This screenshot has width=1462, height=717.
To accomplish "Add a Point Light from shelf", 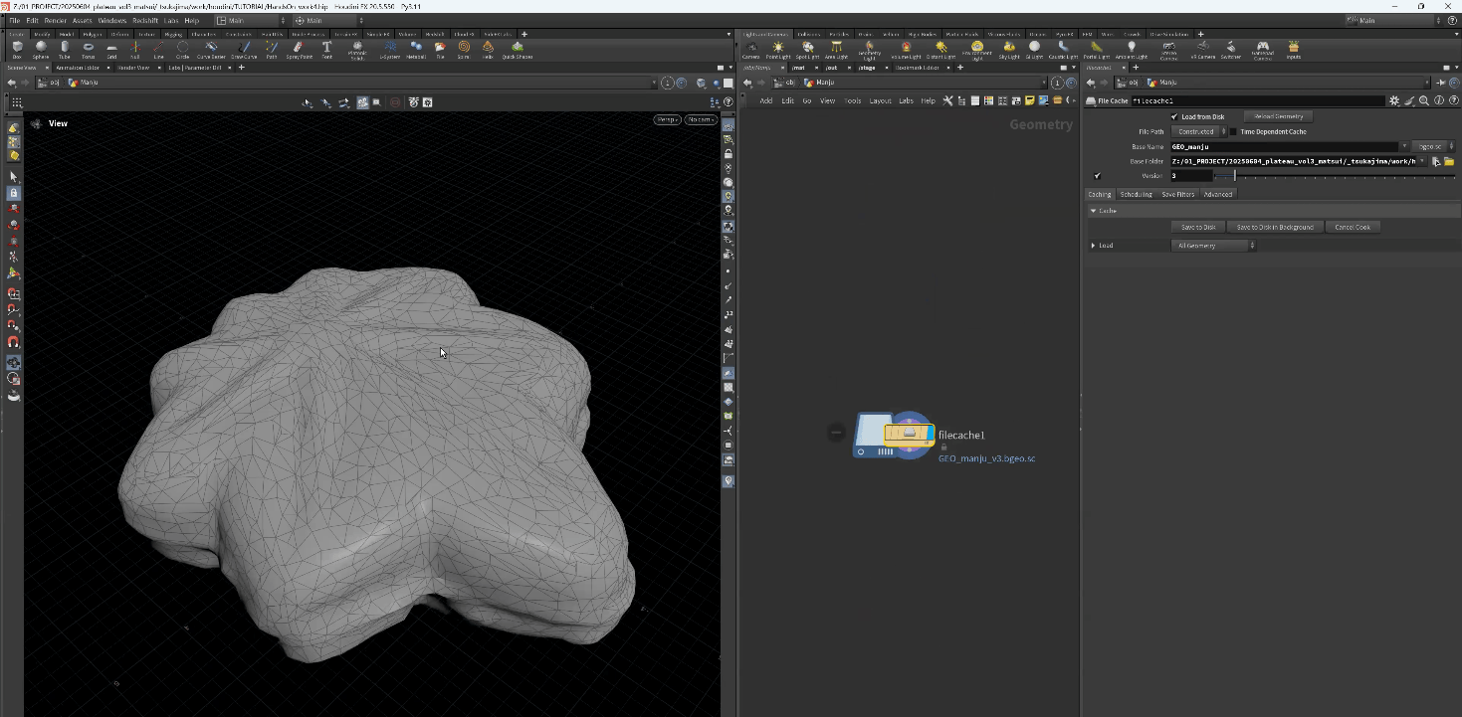I will tap(778, 48).
